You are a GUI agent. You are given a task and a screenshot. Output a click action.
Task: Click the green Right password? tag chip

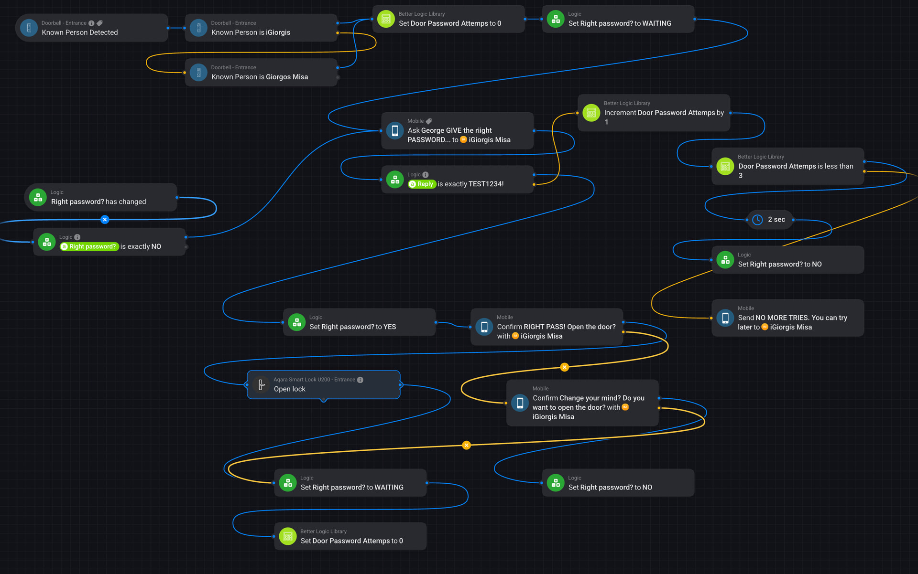[89, 247]
